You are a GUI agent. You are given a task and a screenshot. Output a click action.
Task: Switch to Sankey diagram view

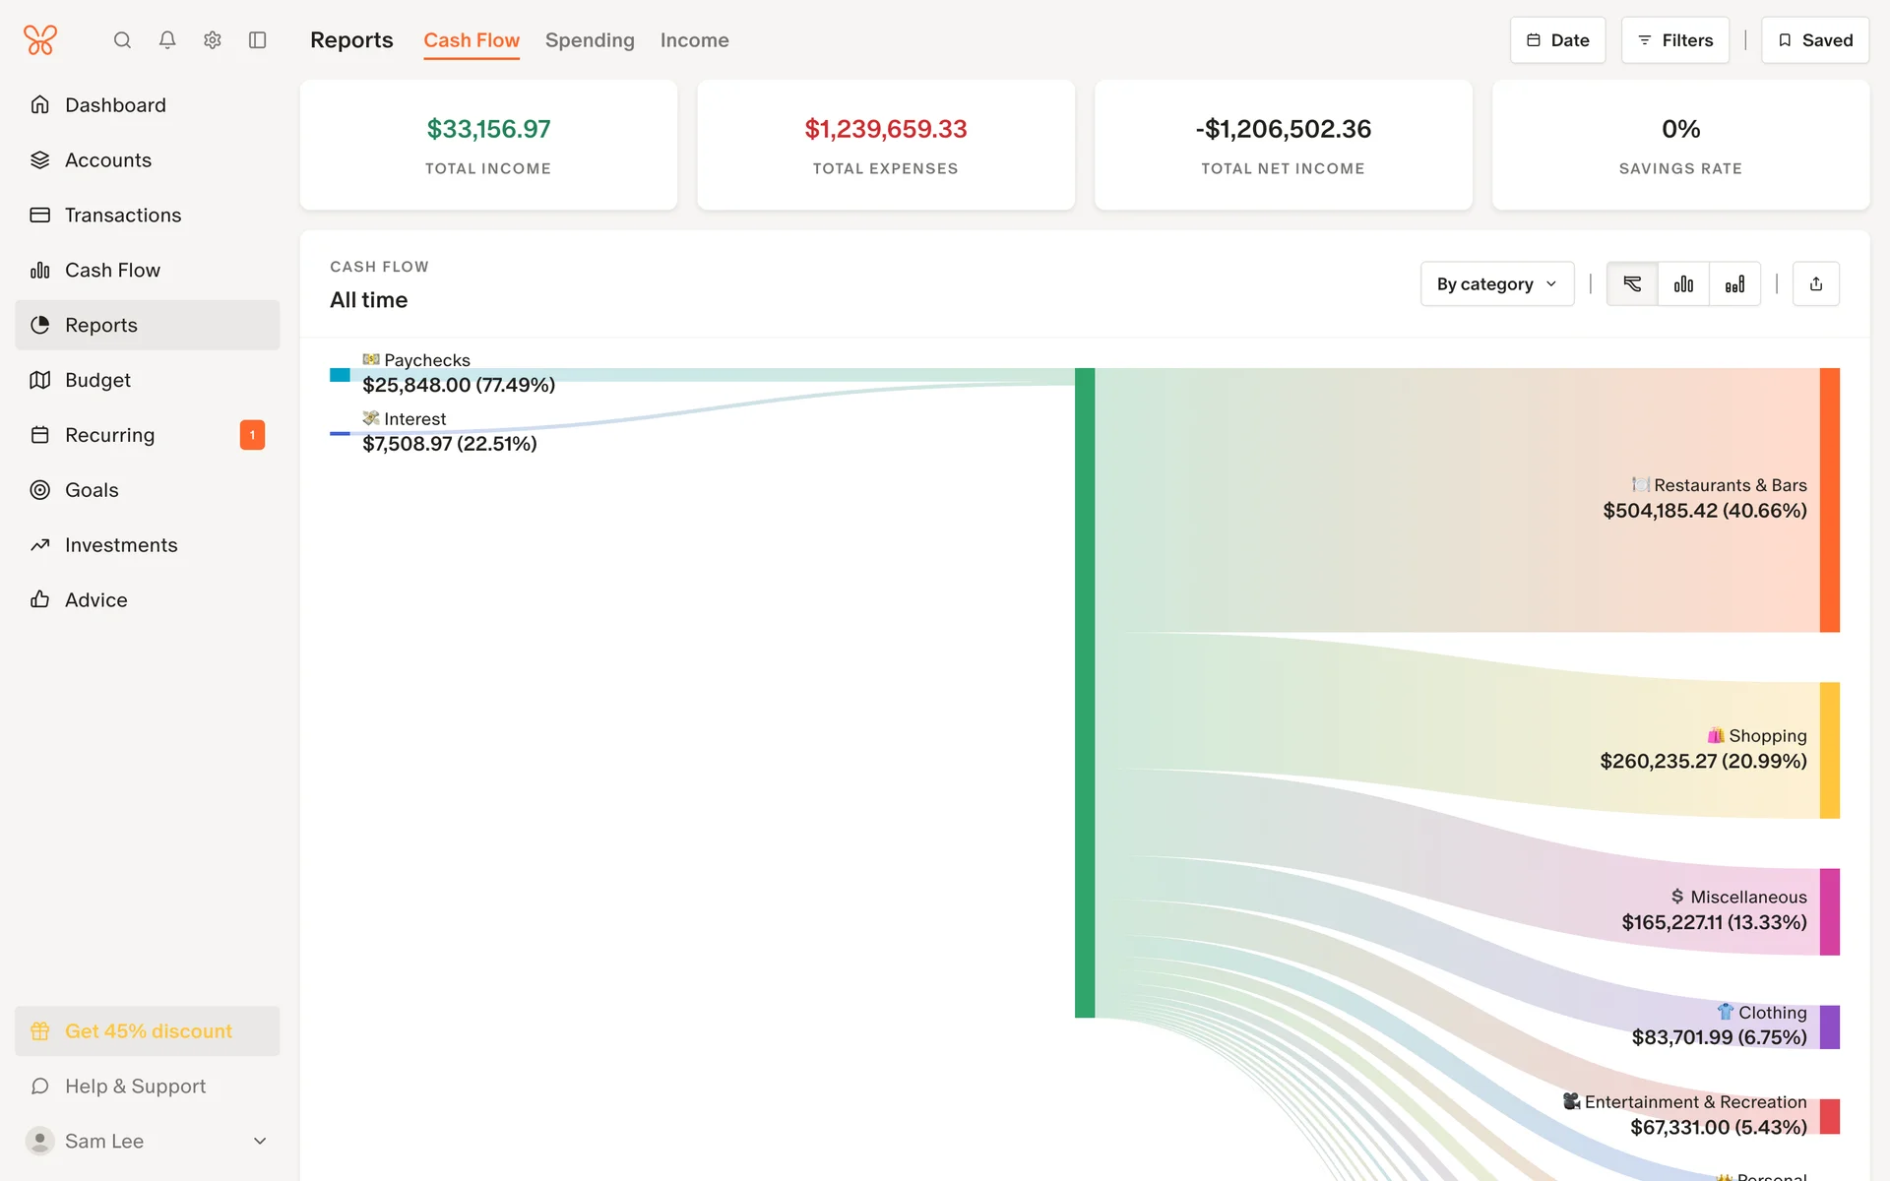tap(1632, 284)
